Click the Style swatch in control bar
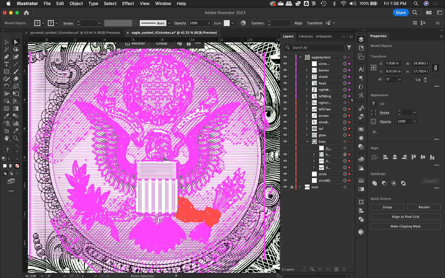 [227, 23]
